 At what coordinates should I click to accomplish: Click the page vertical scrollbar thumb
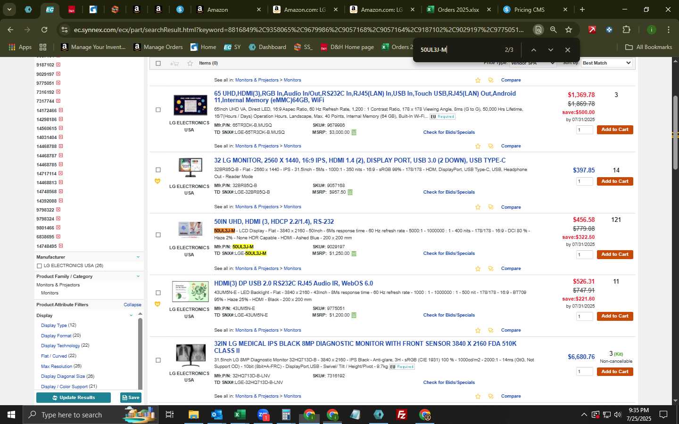[676, 132]
